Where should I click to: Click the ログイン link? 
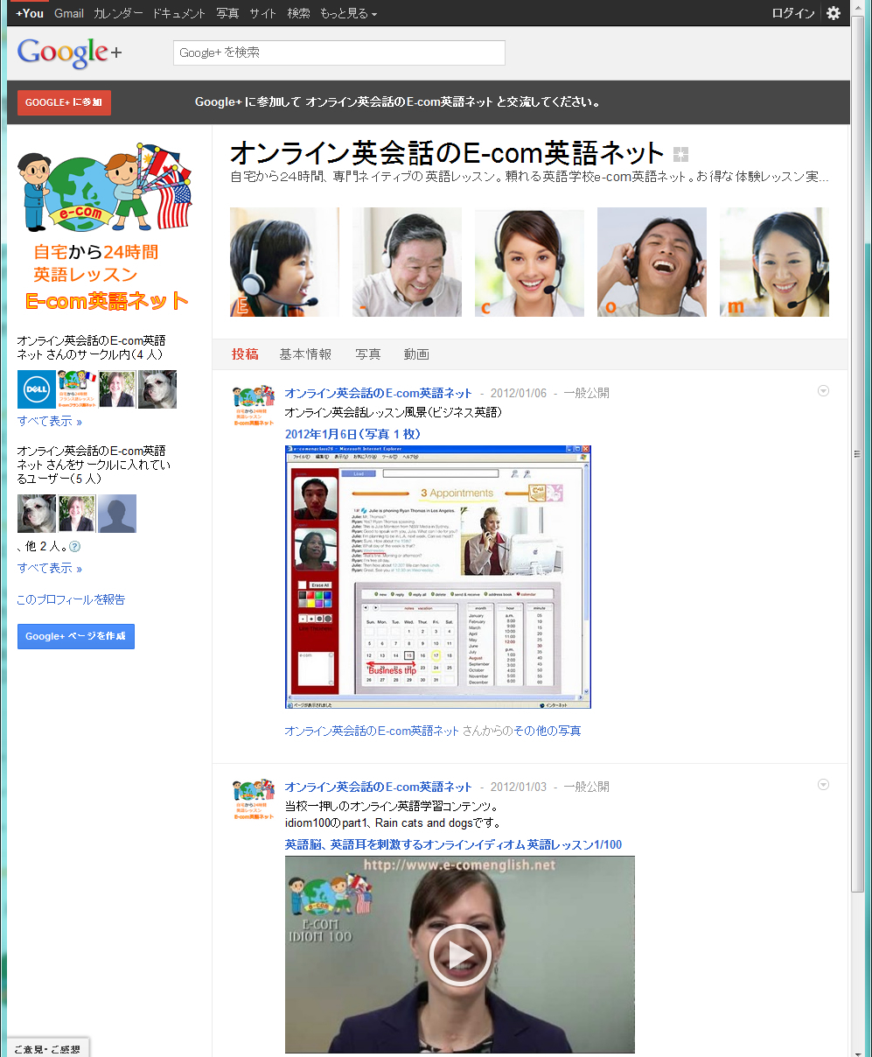(793, 13)
